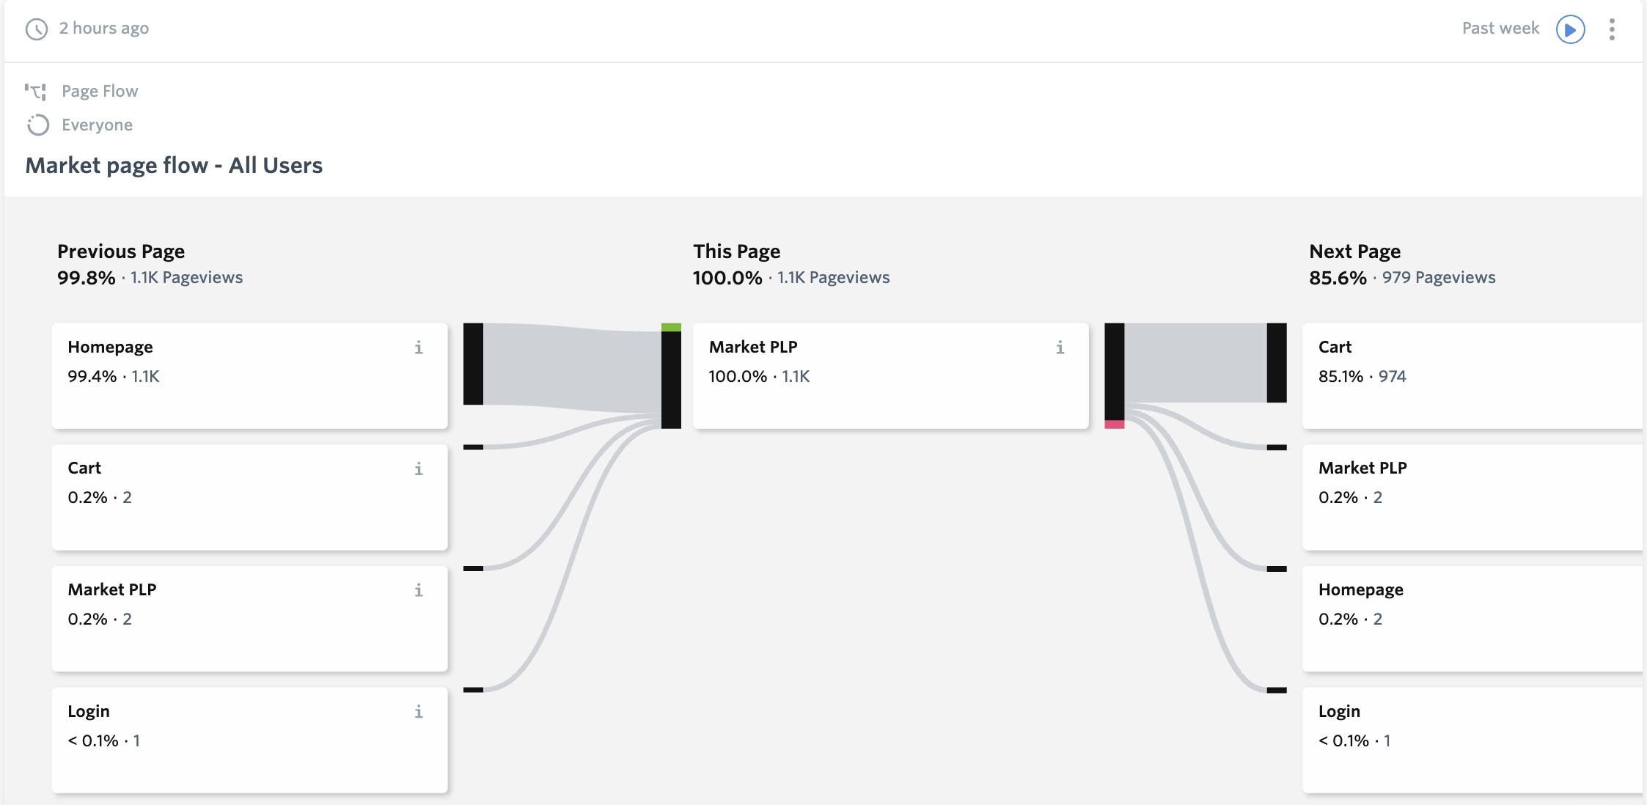Click the Everyone segment circle icon
Screen dimensions: 1647x805
coord(38,125)
